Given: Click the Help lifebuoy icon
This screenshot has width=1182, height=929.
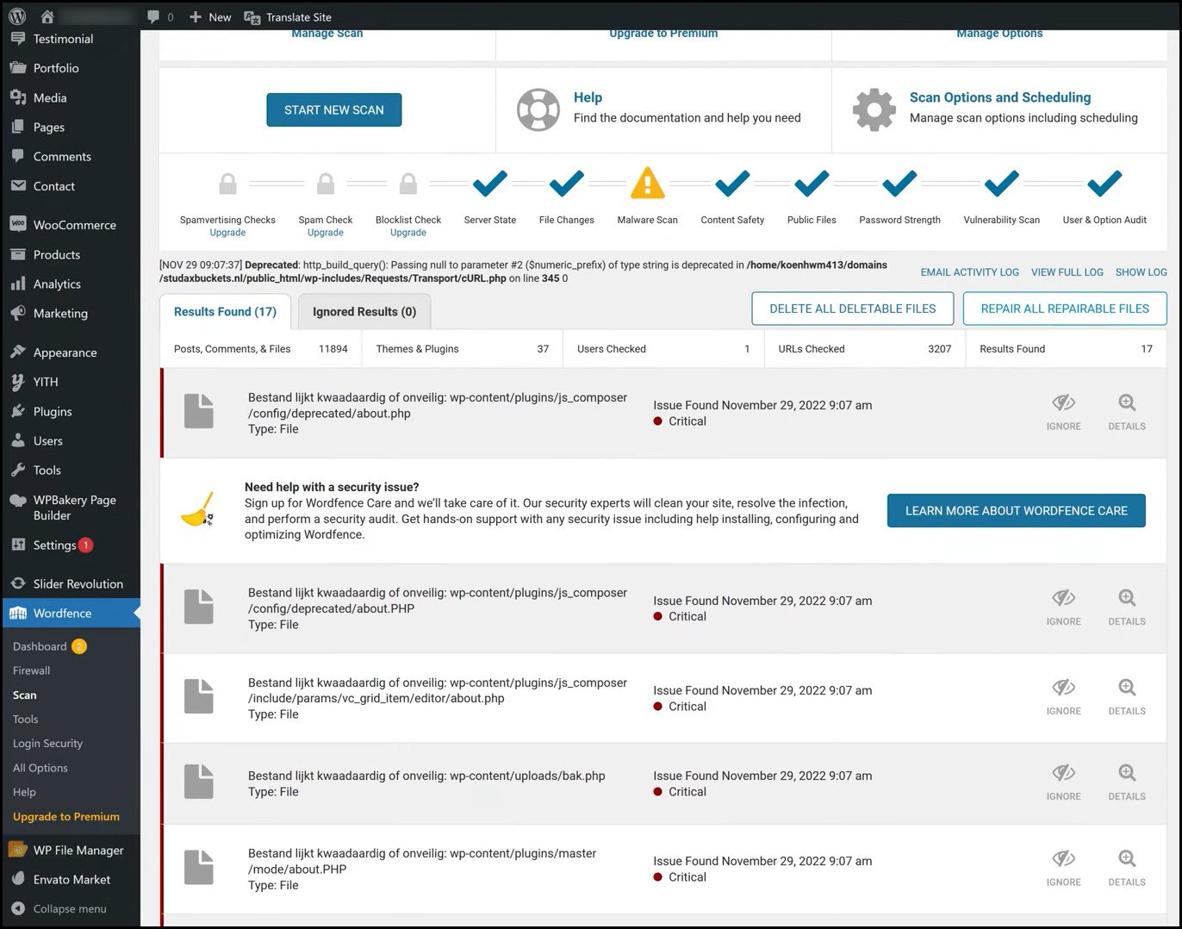Looking at the screenshot, I should click(538, 109).
